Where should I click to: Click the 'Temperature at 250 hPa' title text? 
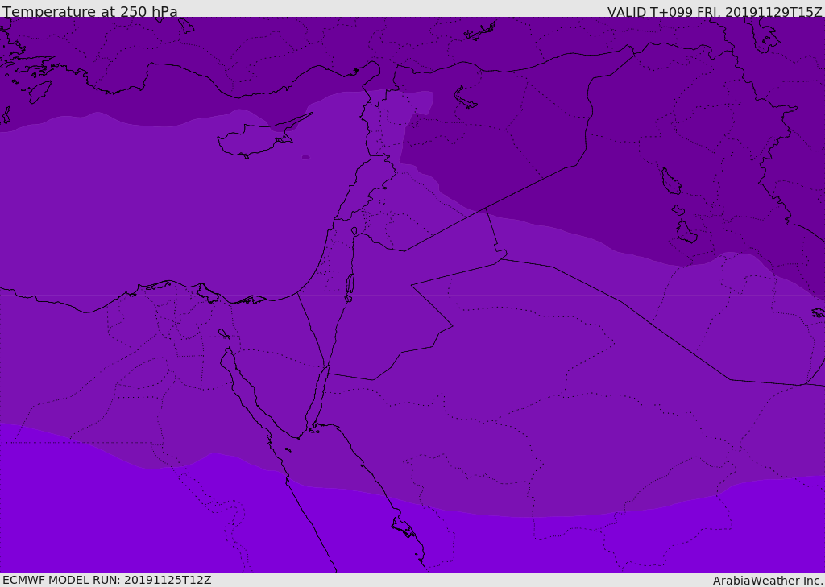point(90,11)
